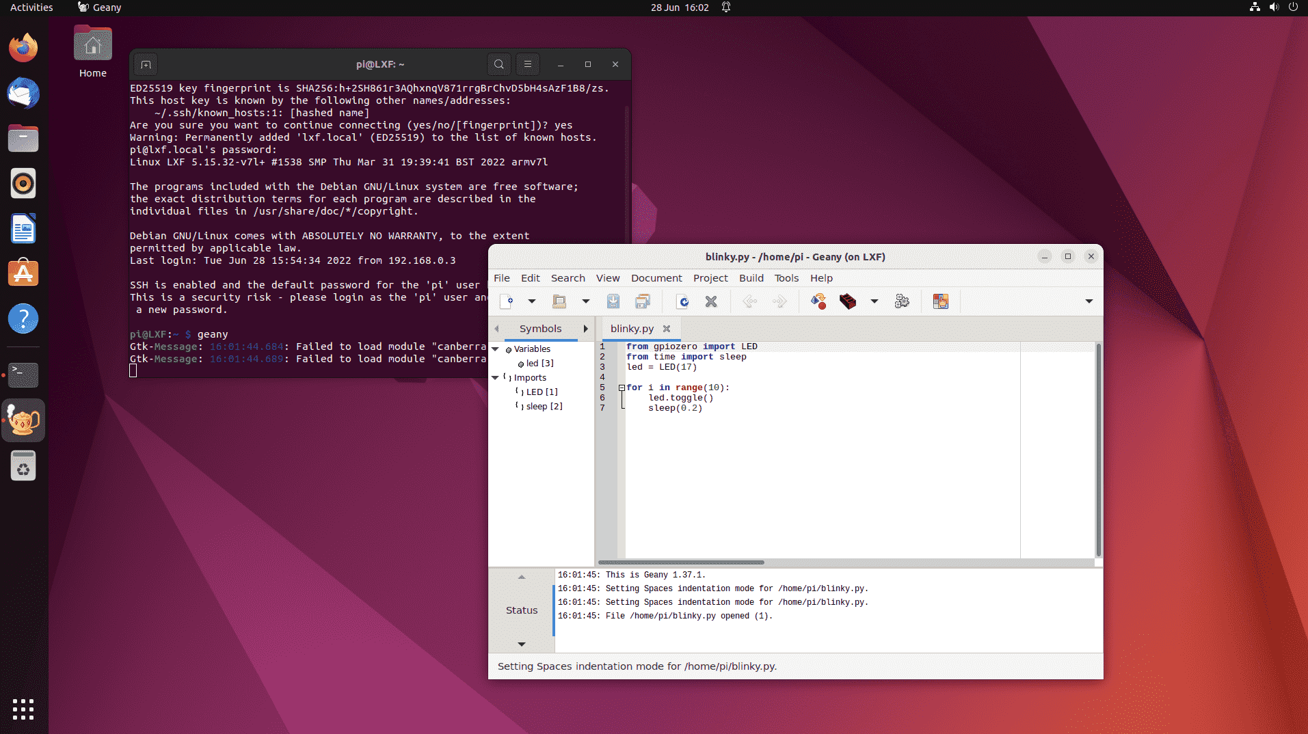Compile the current file toolbar icon

tap(818, 301)
